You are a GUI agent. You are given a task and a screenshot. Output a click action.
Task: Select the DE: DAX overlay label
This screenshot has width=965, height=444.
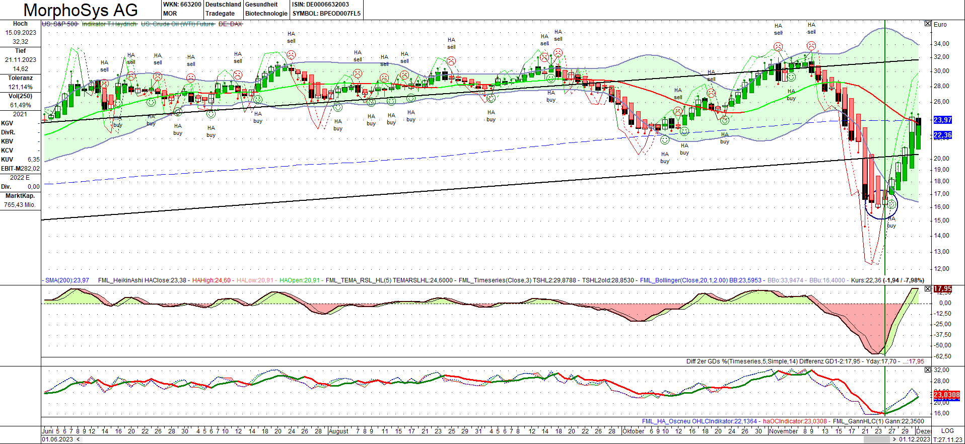230,24
